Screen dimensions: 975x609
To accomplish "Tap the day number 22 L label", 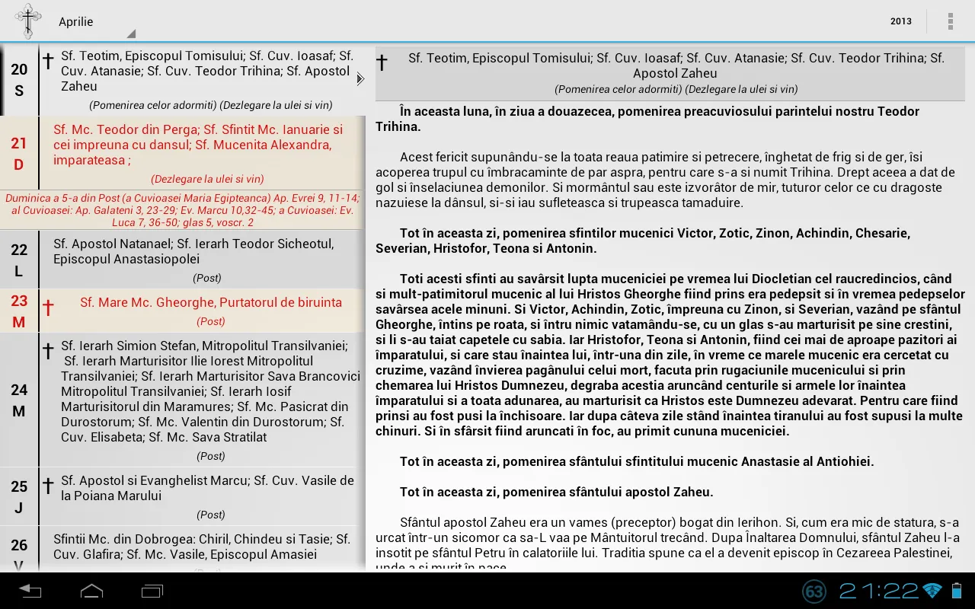I will [19, 260].
